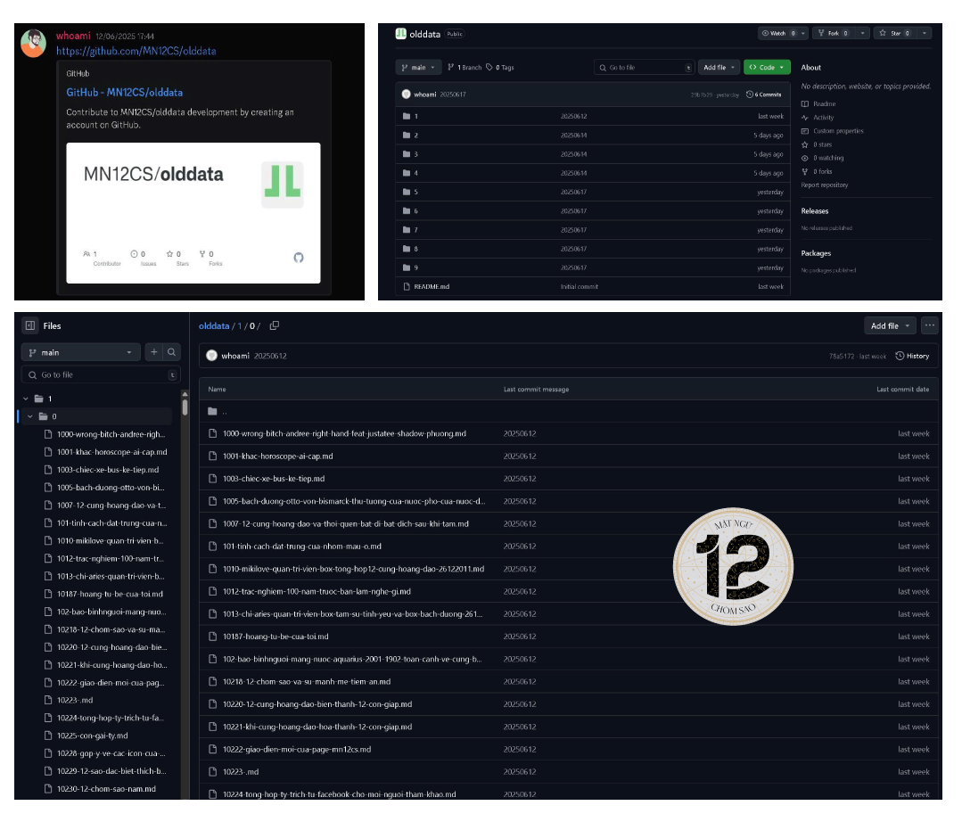Open Add file dropdown in repo overview
This screenshot has width=962, height=822.
click(x=719, y=68)
